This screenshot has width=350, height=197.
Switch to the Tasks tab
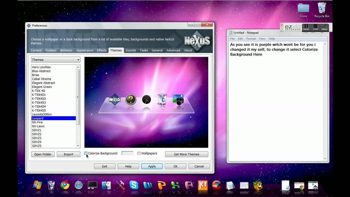[144, 50]
